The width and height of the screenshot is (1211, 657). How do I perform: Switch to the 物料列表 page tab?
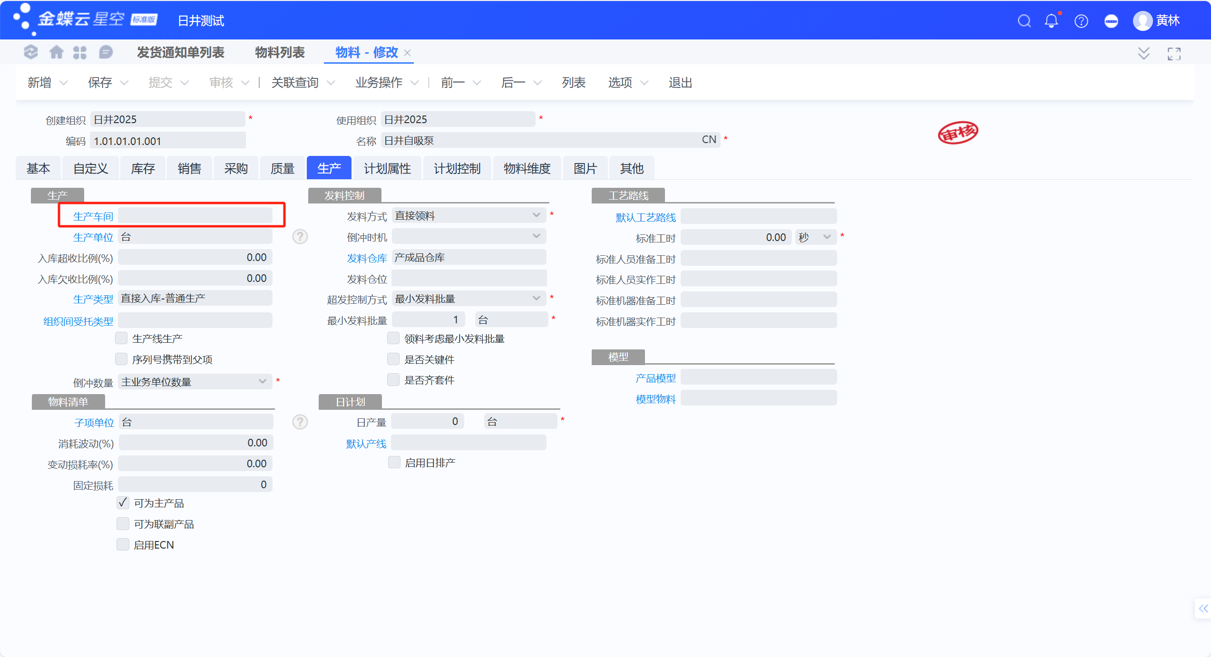click(280, 52)
